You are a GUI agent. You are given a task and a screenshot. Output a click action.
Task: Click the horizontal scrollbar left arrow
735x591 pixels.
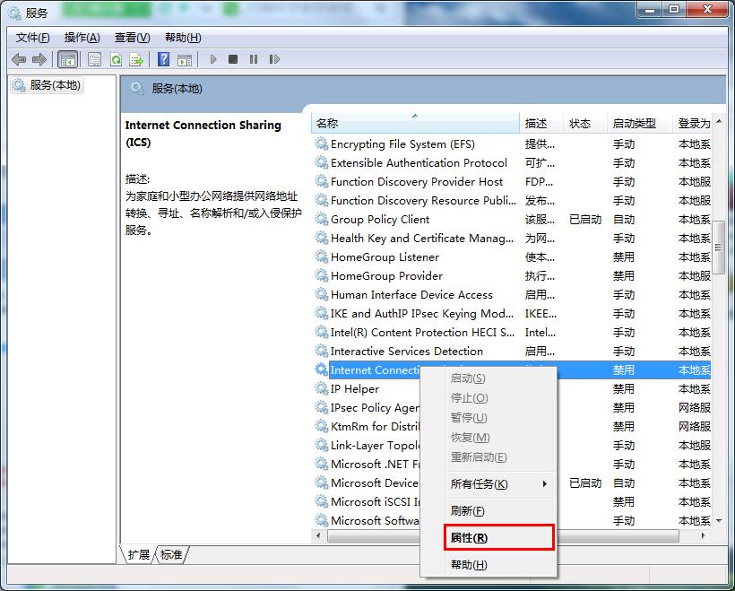tap(319, 535)
